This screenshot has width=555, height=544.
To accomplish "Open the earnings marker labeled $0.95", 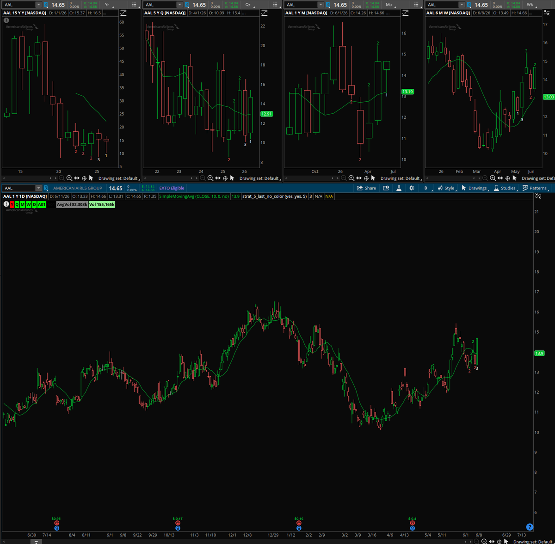I will point(56,523).
